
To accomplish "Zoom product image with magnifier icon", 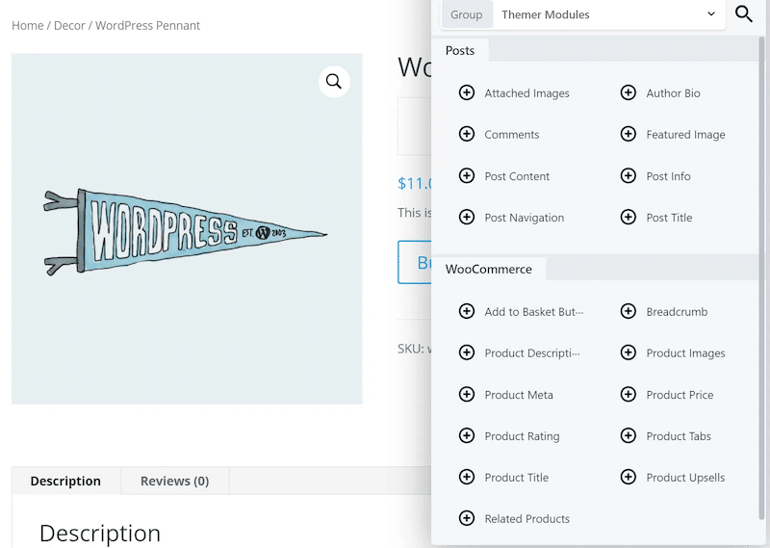I will coord(333,82).
